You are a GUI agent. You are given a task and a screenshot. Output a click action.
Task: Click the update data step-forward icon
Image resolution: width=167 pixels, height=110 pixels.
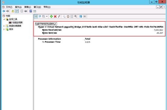tap(85, 16)
